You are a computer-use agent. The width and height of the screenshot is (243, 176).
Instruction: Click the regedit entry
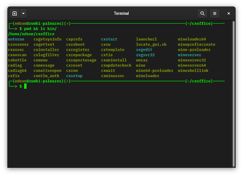pos(144,50)
